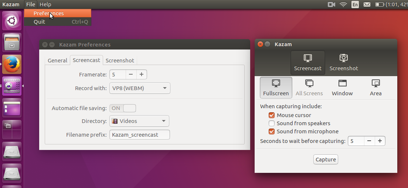Click the camcorder indicator in the top panel
408x188 pixels.
(331, 4)
